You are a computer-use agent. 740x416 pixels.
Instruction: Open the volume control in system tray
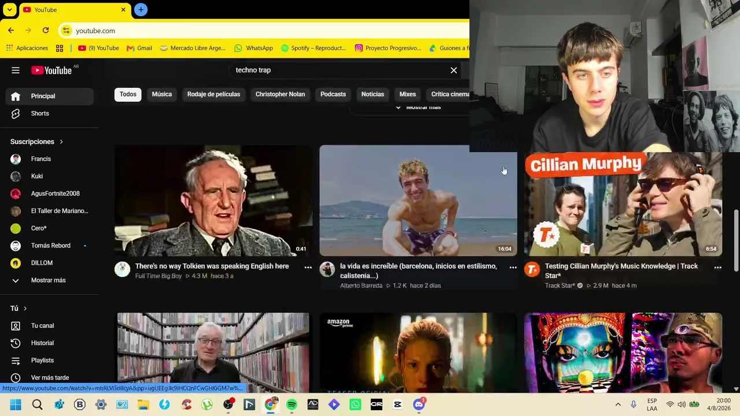pyautogui.click(x=682, y=404)
